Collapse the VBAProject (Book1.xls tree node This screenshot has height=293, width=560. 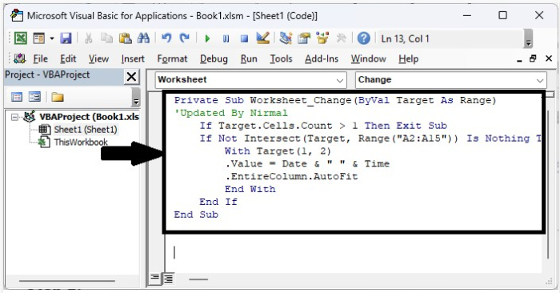pos(14,117)
